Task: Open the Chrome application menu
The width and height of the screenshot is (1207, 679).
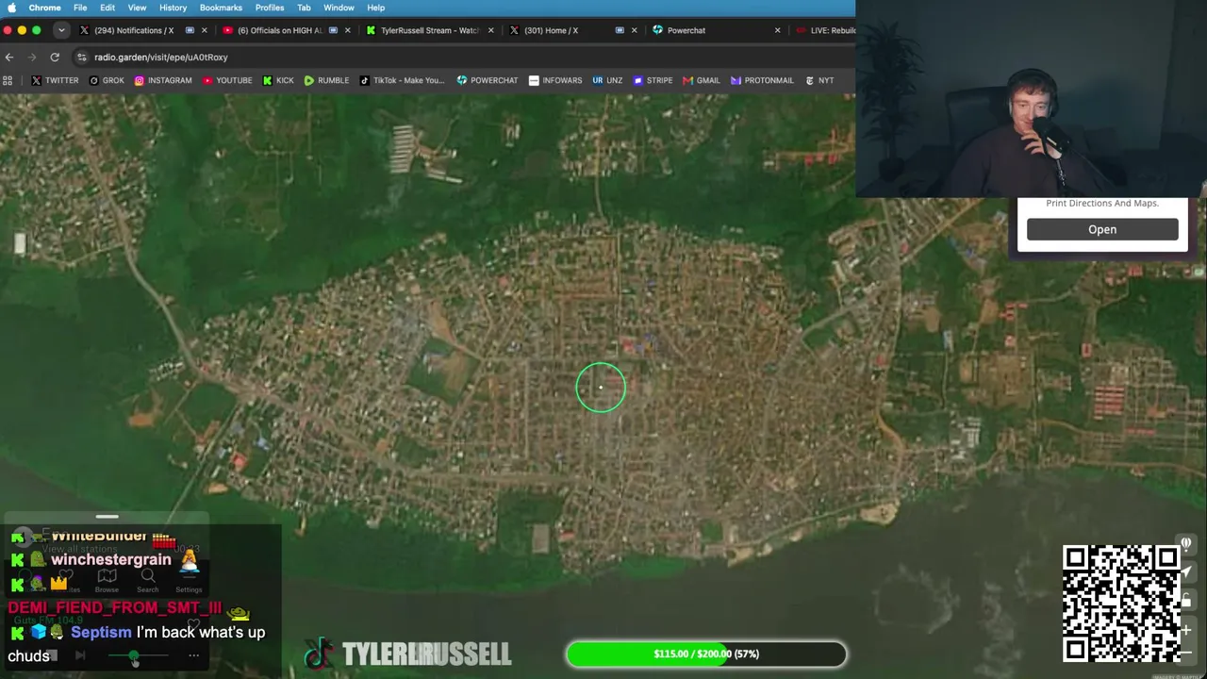Action: click(45, 8)
